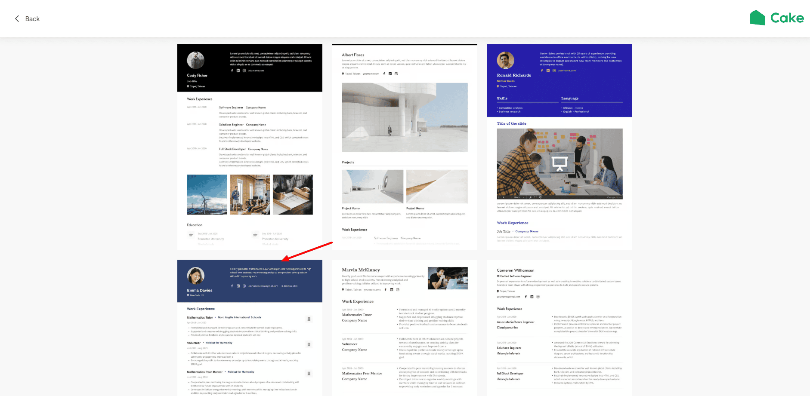Screen dimensions: 810x396
Task: Choose the Cameron Williamson resume template
Action: pos(560,327)
